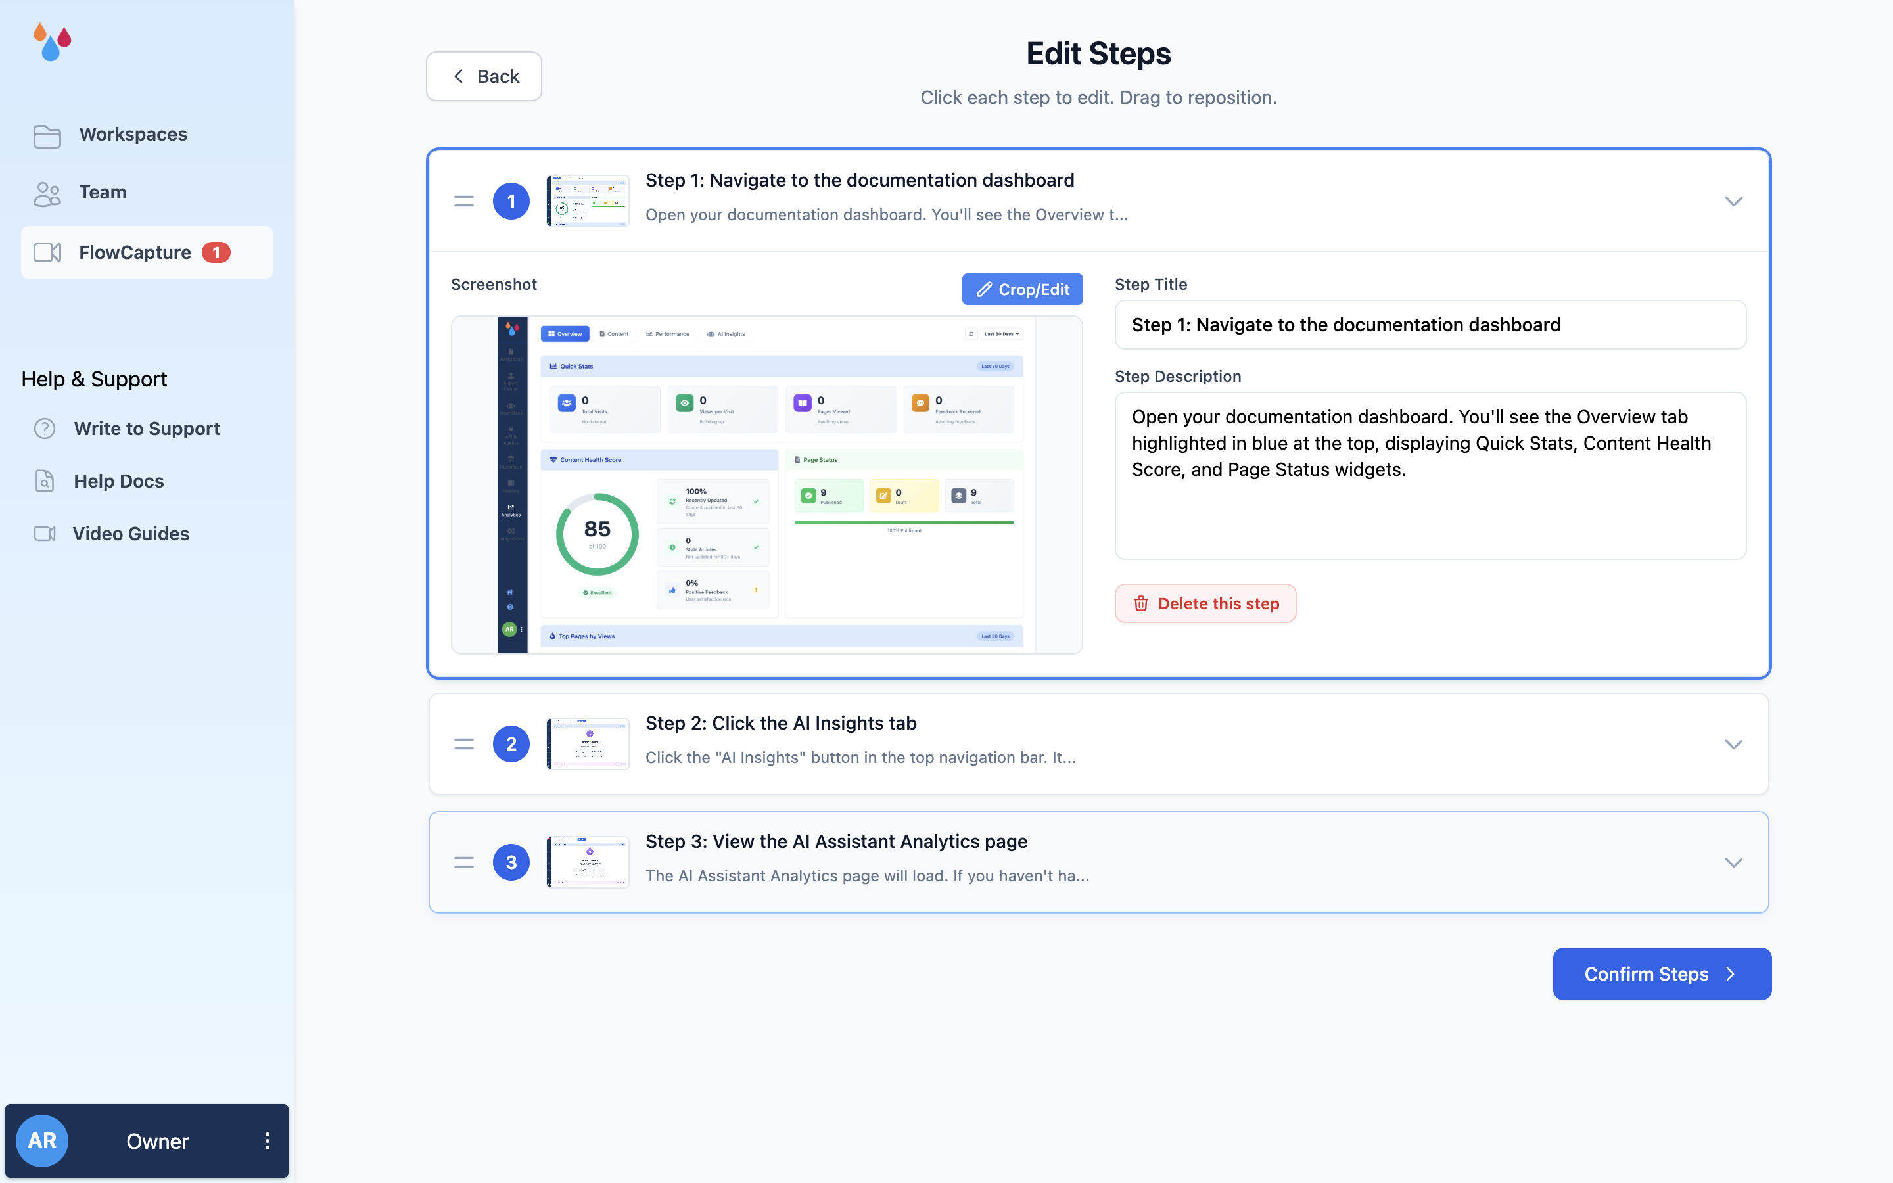Click the arrow icon in Confirm Steps

pos(1729,974)
